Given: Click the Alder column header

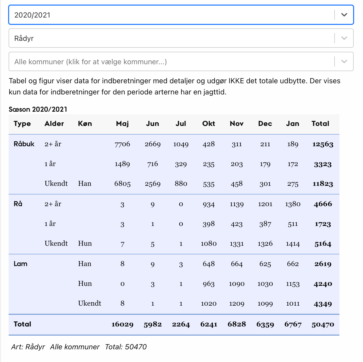Looking at the screenshot, I should [x=54, y=124].
